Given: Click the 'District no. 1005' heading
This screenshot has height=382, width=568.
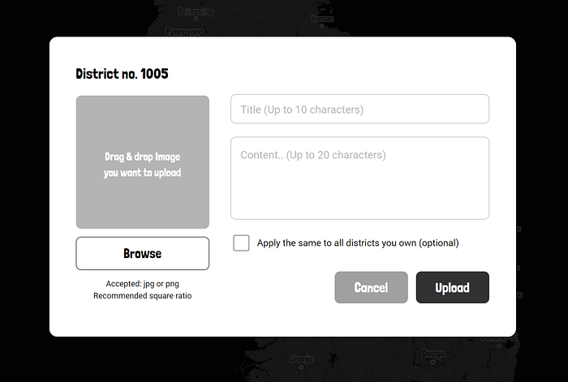Looking at the screenshot, I should (123, 74).
